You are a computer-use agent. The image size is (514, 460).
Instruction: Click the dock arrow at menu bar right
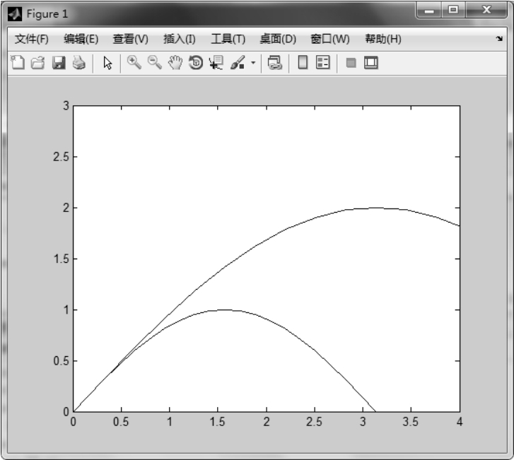pyautogui.click(x=499, y=40)
